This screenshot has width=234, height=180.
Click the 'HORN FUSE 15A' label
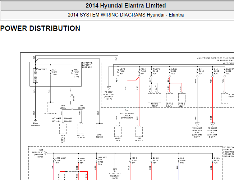pos(83,161)
